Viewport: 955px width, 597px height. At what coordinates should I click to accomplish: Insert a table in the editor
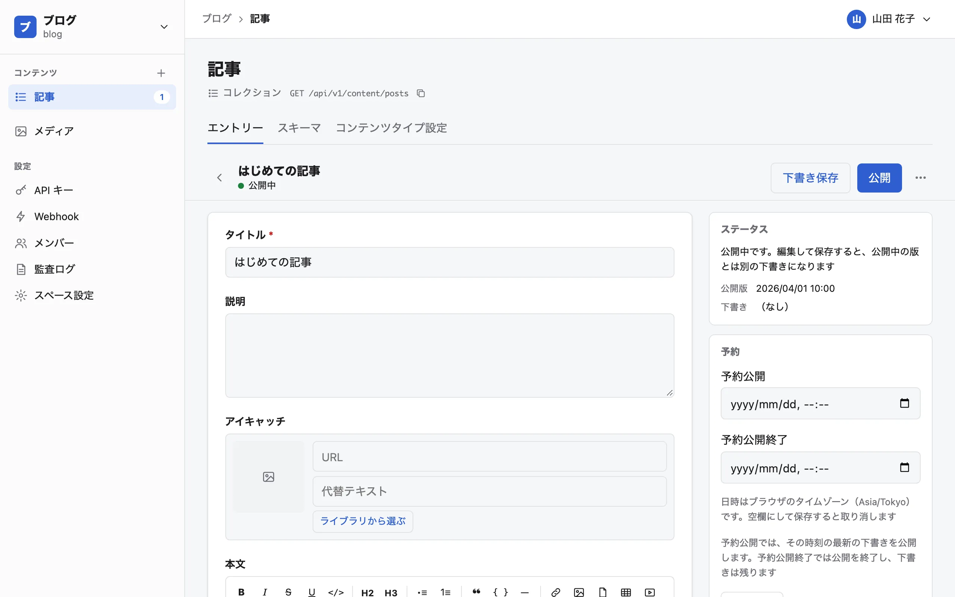[626, 592]
